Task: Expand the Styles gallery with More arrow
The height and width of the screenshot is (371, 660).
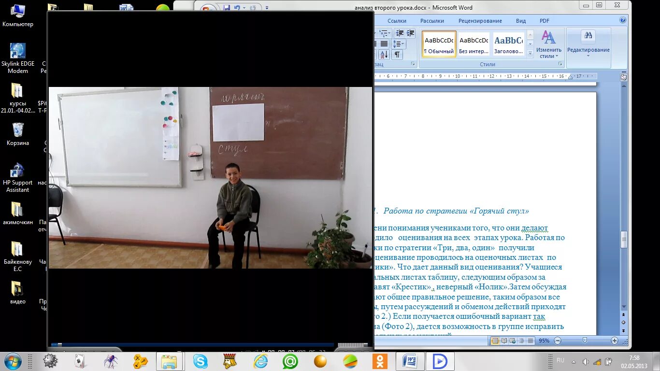Action: (x=531, y=54)
